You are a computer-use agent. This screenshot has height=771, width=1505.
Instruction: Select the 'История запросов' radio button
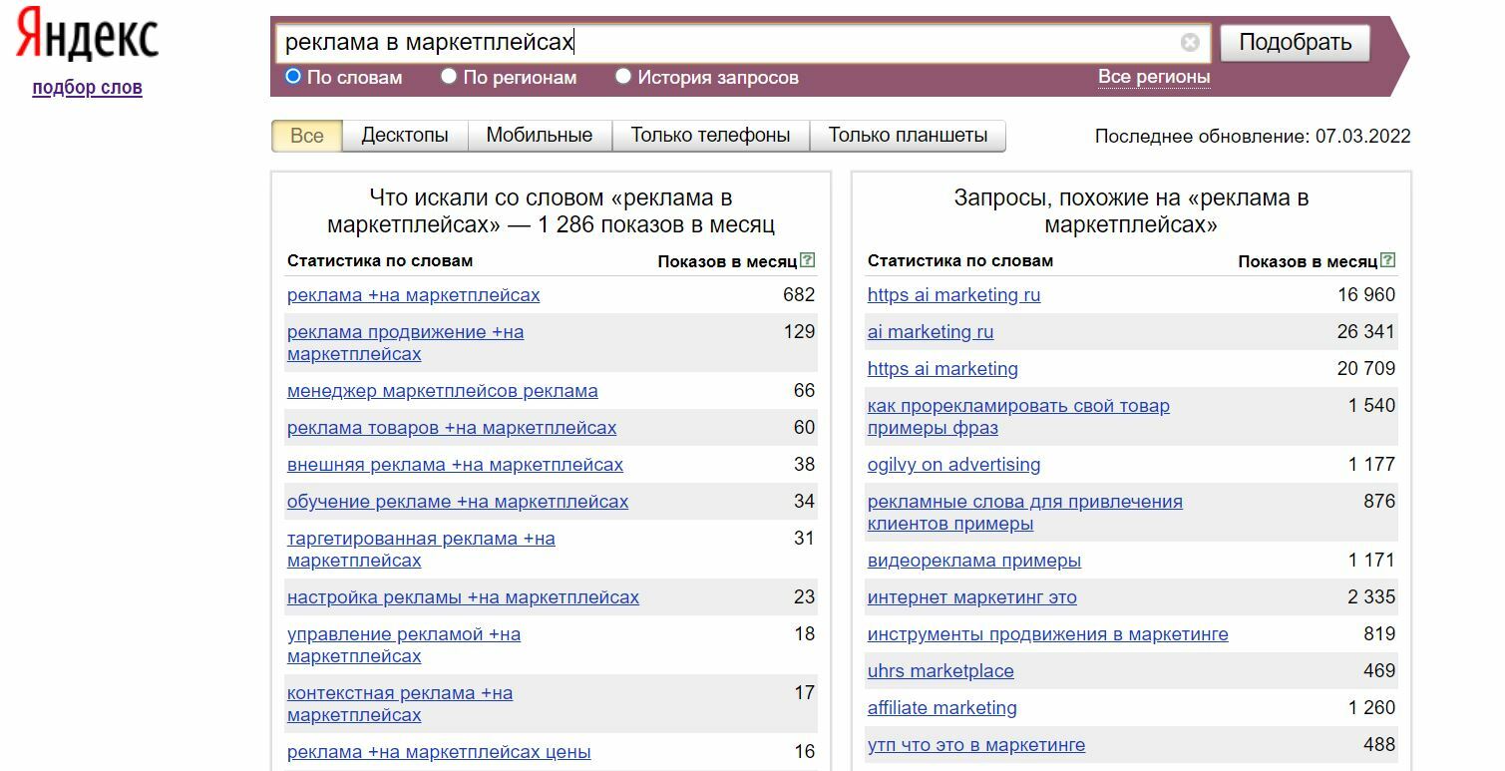click(x=623, y=76)
